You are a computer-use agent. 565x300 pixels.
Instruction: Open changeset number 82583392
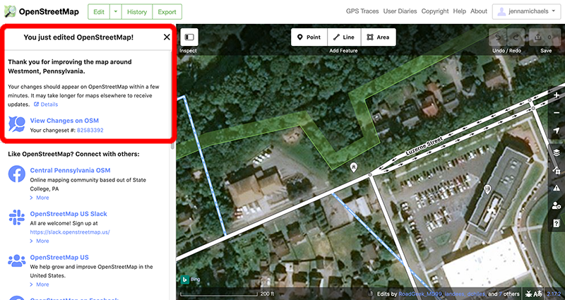tap(90, 131)
